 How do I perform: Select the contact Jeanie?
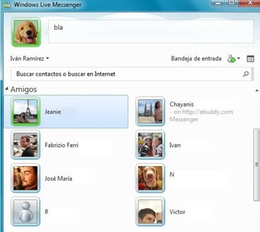click(53, 112)
